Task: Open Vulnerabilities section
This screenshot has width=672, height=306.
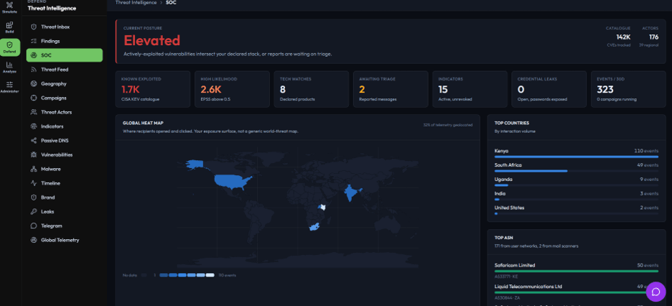Action: coord(65,154)
